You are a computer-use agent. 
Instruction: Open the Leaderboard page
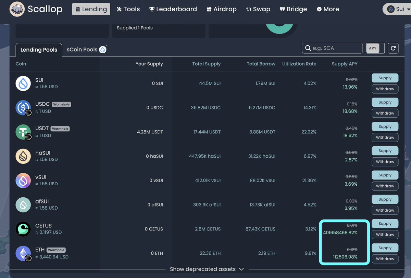tap(173, 9)
